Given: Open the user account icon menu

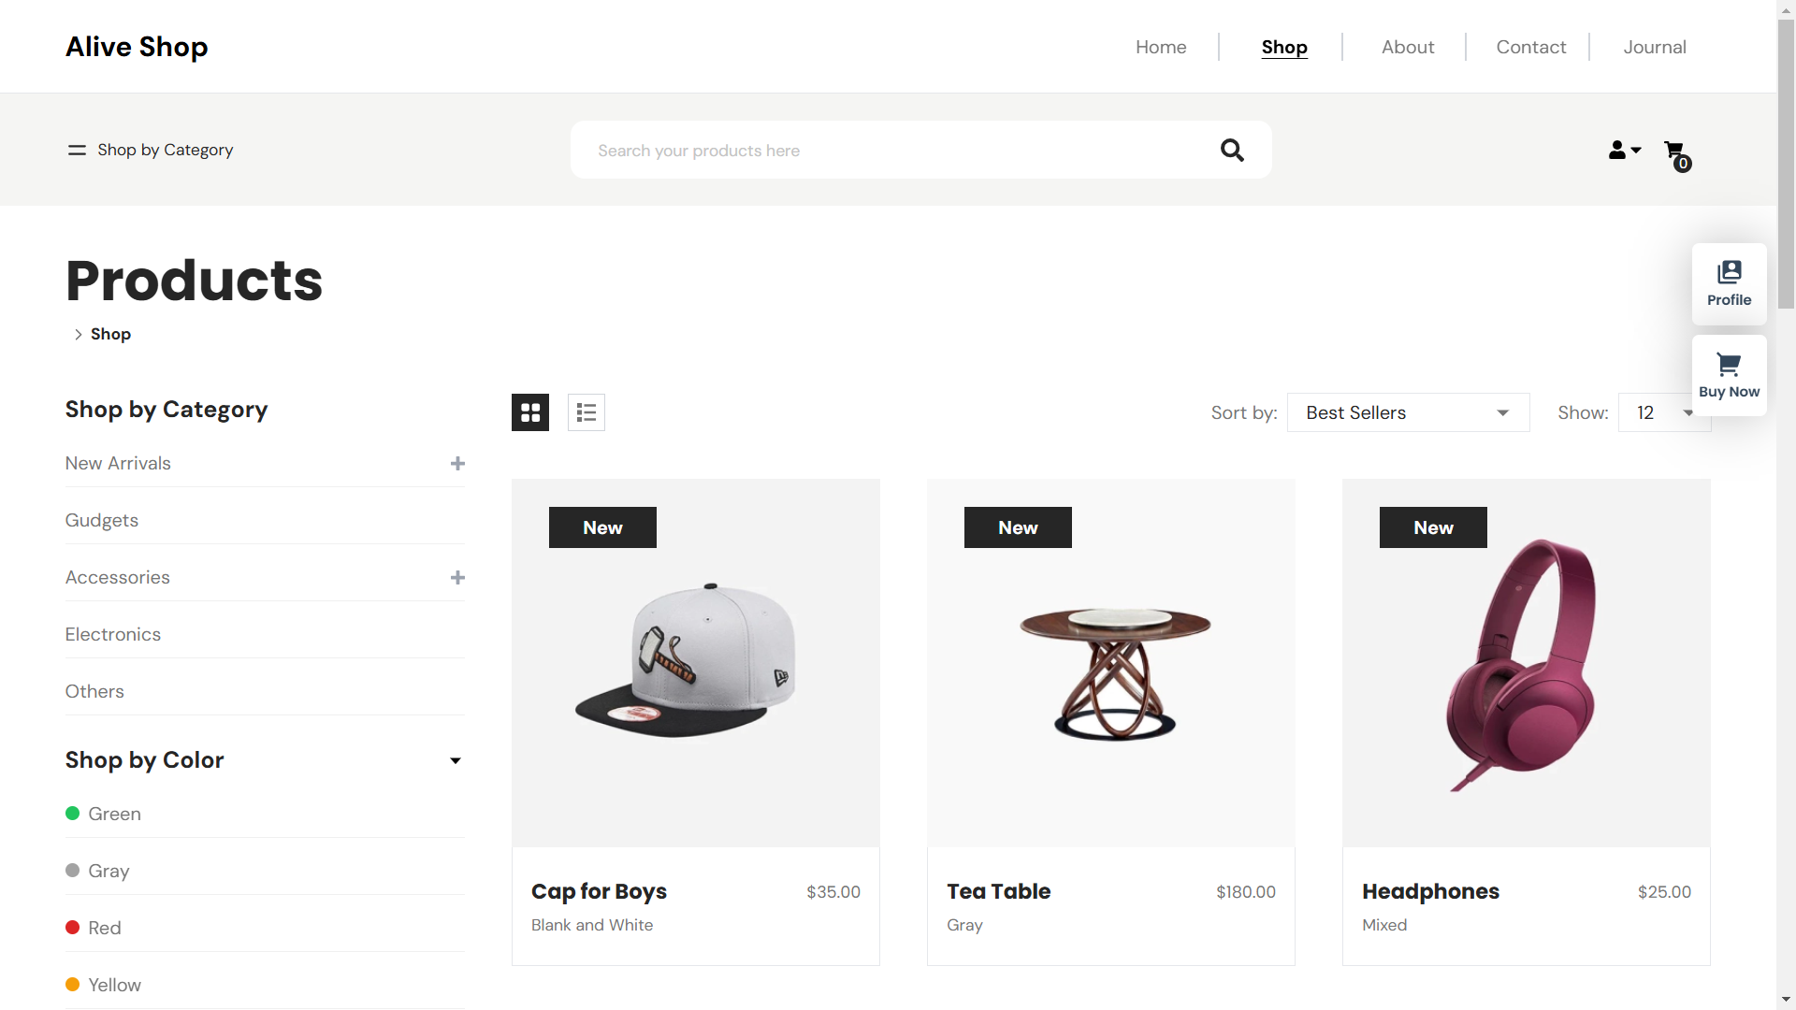Looking at the screenshot, I should click(x=1624, y=150).
